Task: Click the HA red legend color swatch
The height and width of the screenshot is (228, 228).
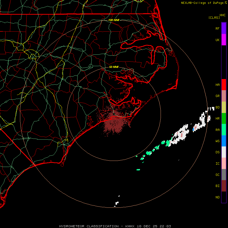Action: coord(224,85)
